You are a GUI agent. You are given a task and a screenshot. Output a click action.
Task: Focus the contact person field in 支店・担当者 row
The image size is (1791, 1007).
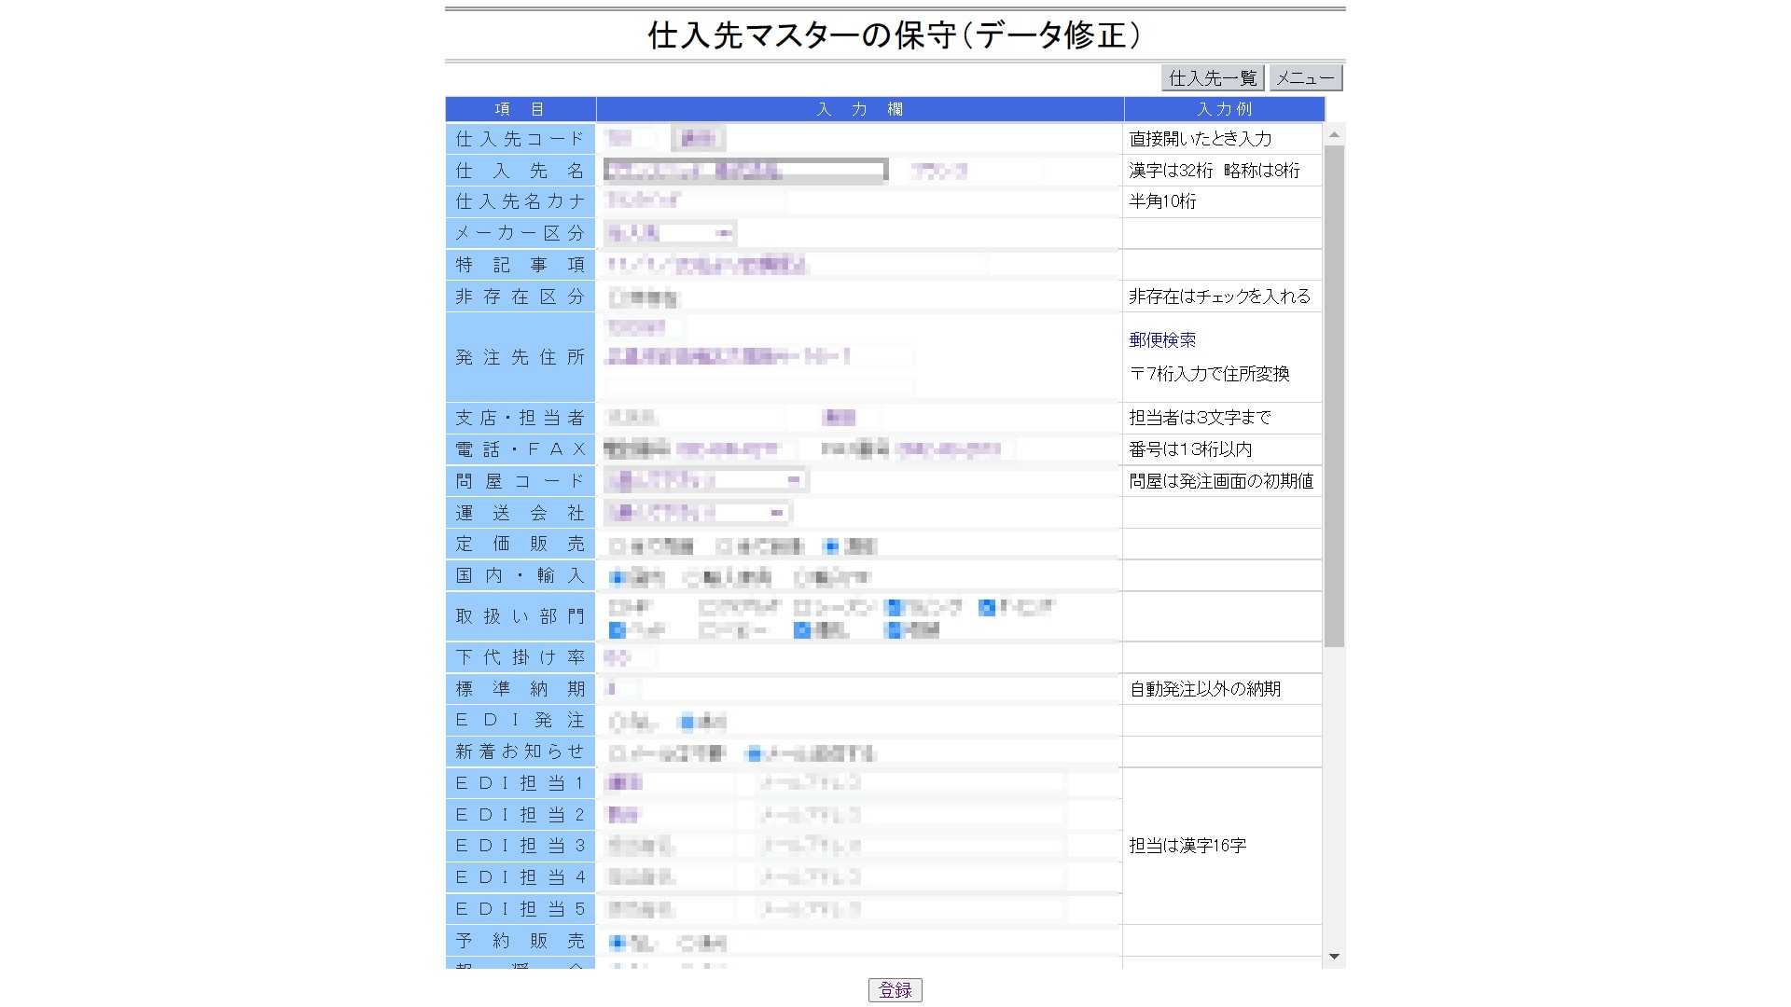852,418
